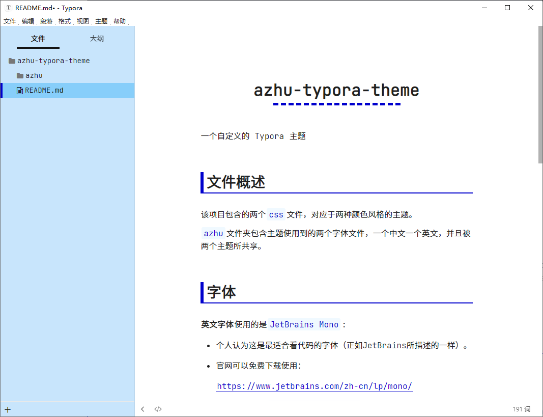Open the JetBrains Mono download link

pyautogui.click(x=314, y=386)
